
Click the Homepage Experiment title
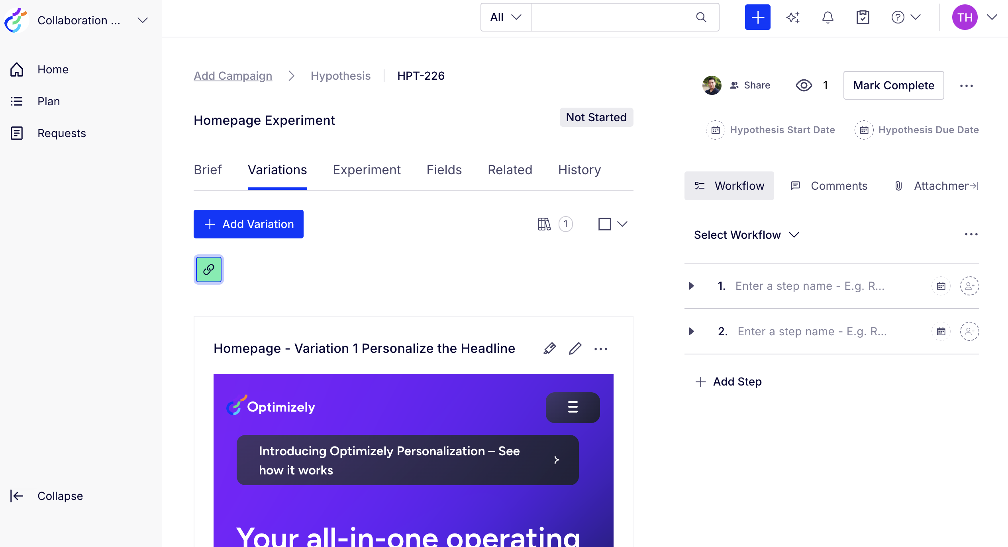tap(264, 120)
